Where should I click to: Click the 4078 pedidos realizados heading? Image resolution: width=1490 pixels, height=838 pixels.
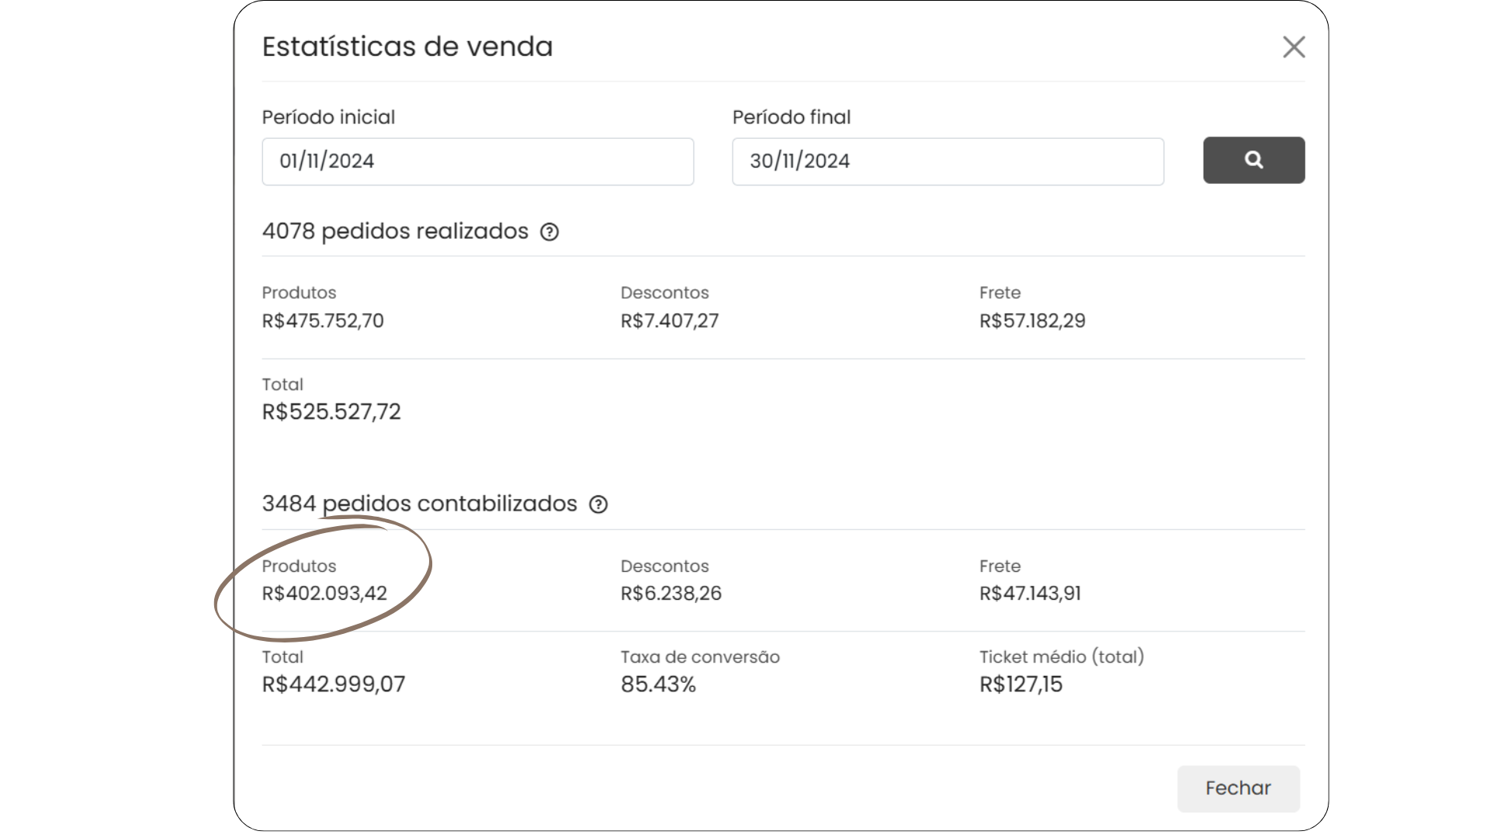(x=395, y=231)
